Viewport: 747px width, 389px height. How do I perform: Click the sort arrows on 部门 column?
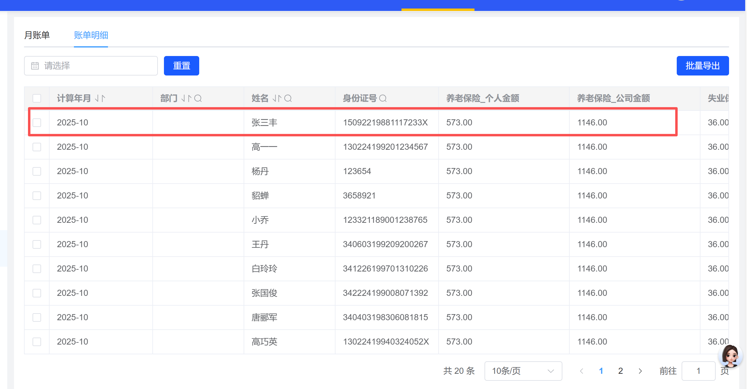tap(186, 98)
